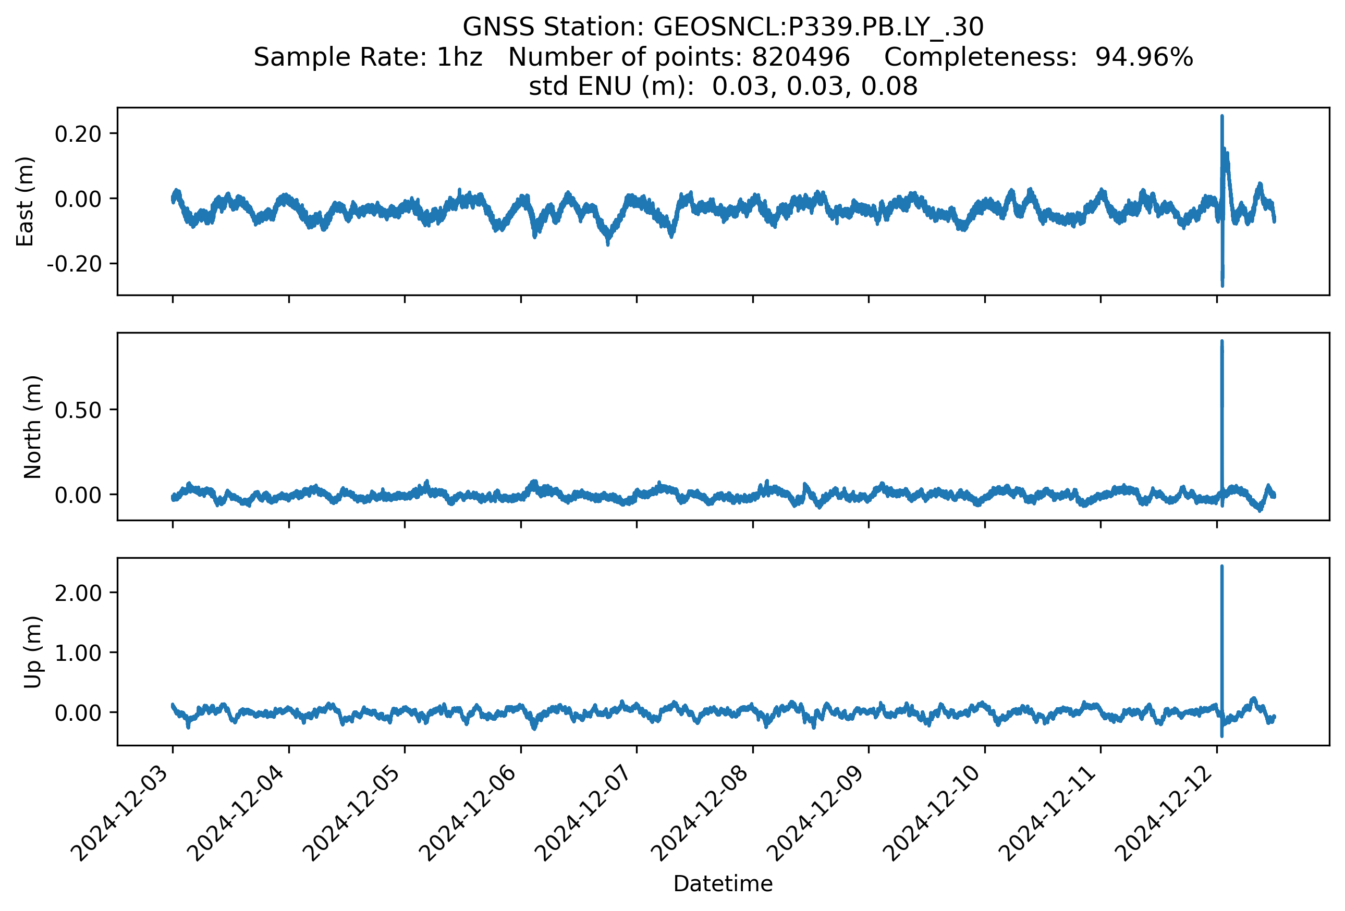Click the std ENU values line
This screenshot has height=911, width=1345.
(723, 87)
